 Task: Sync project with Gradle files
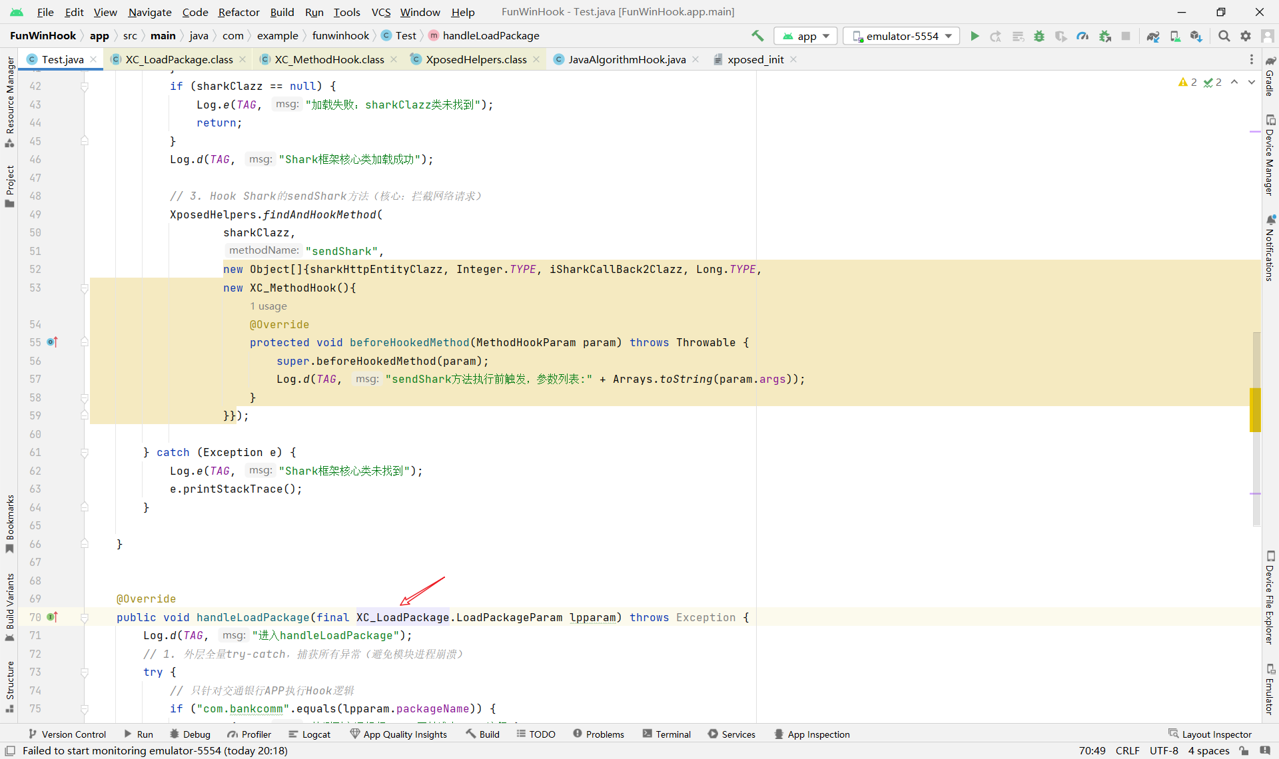[x=1153, y=36]
